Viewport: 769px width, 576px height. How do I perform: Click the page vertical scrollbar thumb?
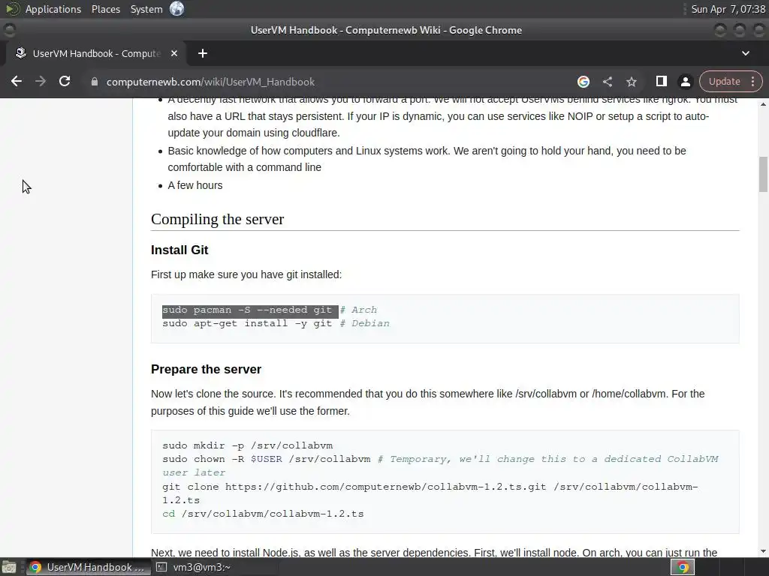click(763, 174)
